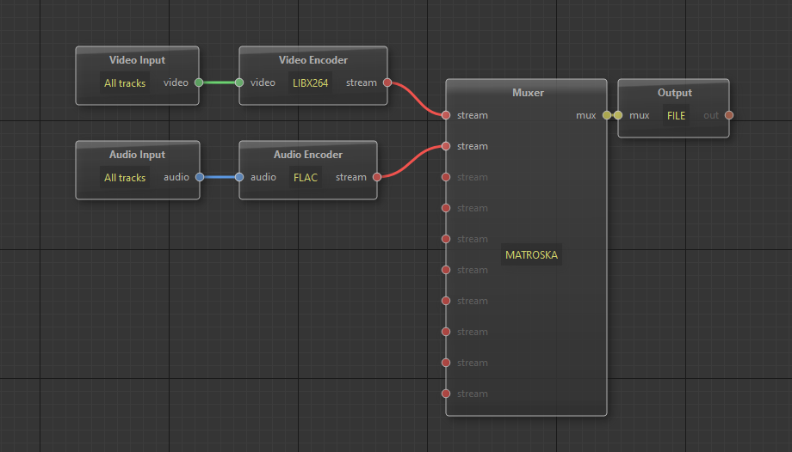Image resolution: width=792 pixels, height=452 pixels.
Task: Click the Video Encoder red stream output port
Action: click(x=387, y=83)
